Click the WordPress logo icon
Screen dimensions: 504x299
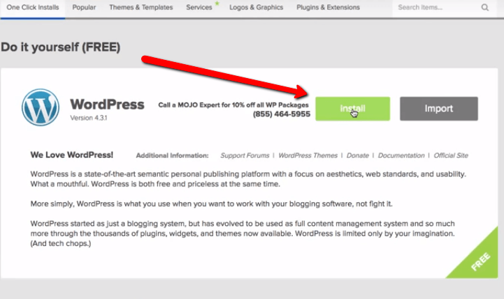tap(41, 107)
